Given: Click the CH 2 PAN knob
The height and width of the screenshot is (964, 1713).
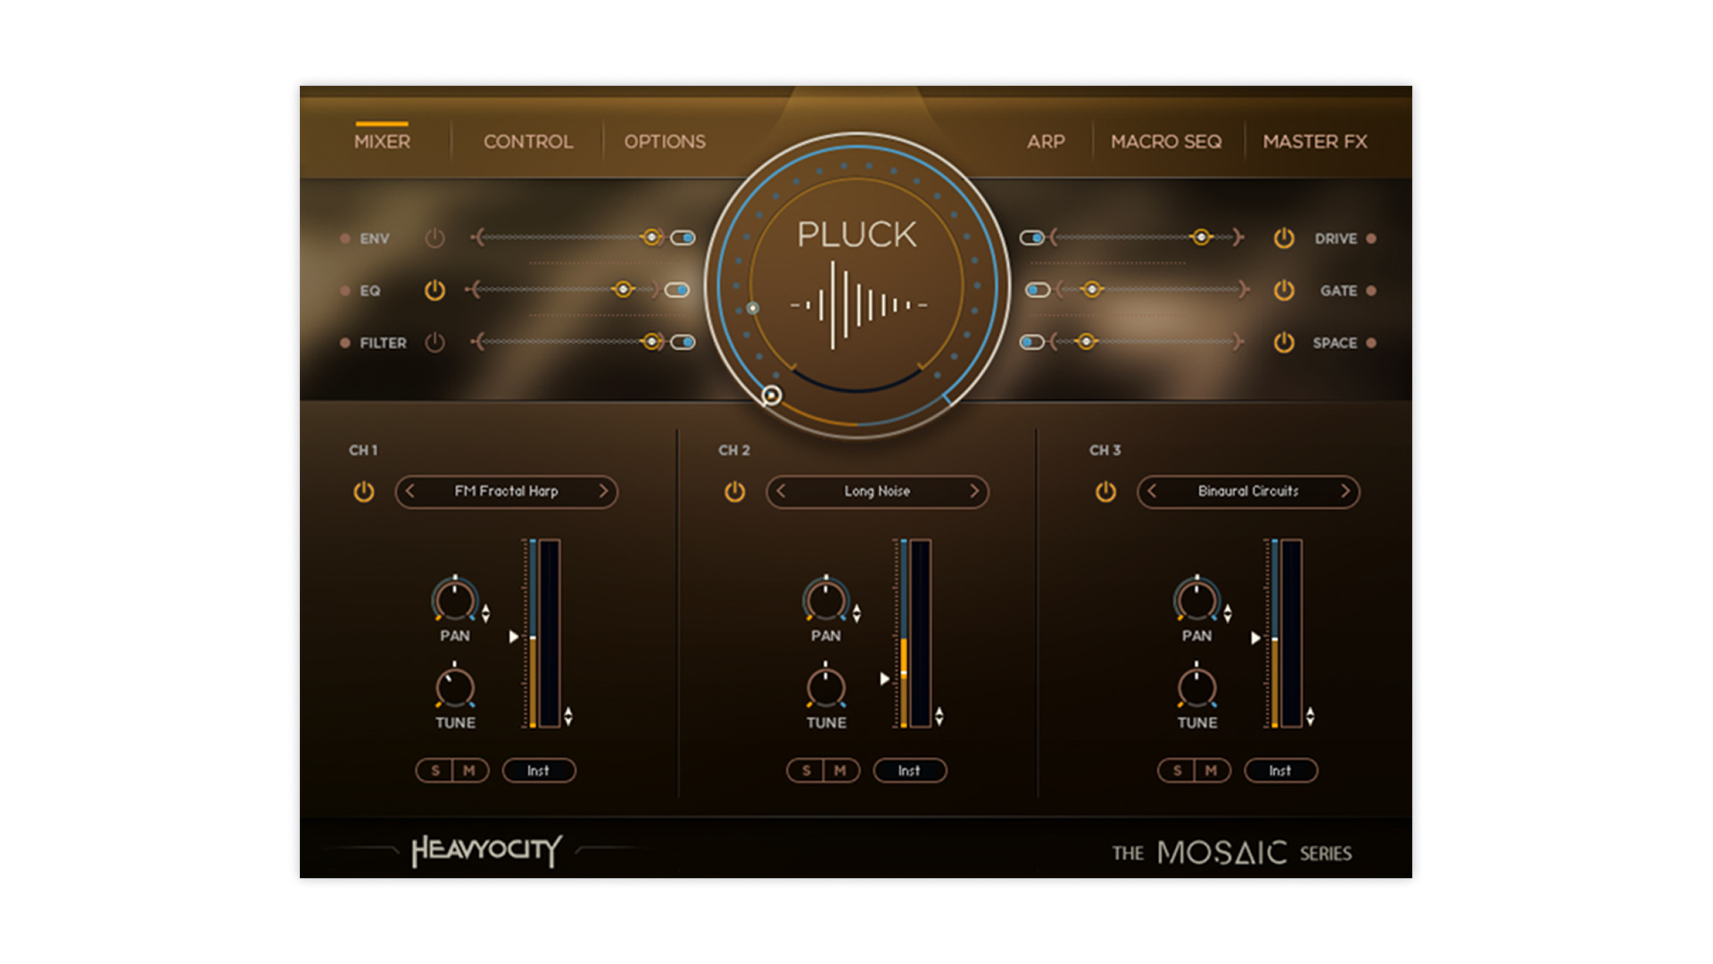Looking at the screenshot, I should 825,599.
